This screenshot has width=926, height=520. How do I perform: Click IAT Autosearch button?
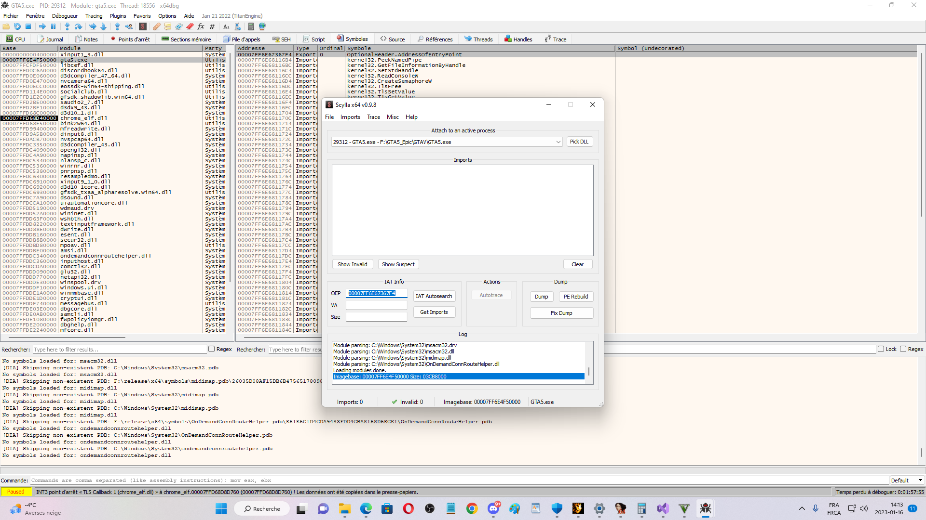coord(434,296)
